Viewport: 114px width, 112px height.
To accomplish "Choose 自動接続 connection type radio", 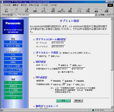I will pos(63,81).
